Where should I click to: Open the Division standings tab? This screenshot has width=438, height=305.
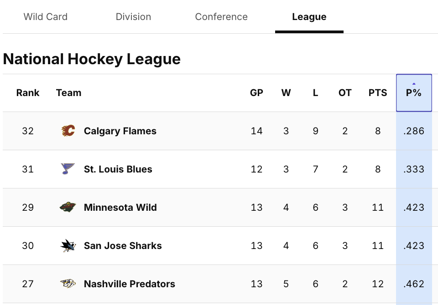point(133,17)
